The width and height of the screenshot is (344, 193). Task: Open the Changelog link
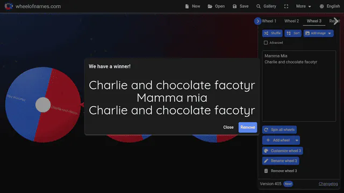pos(328,184)
